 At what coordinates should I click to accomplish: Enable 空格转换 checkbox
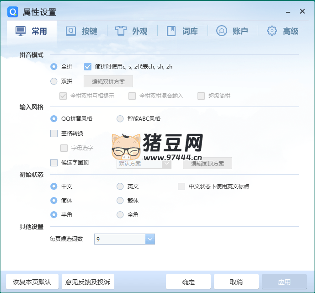54,133
